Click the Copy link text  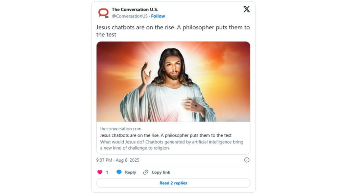coord(161,172)
